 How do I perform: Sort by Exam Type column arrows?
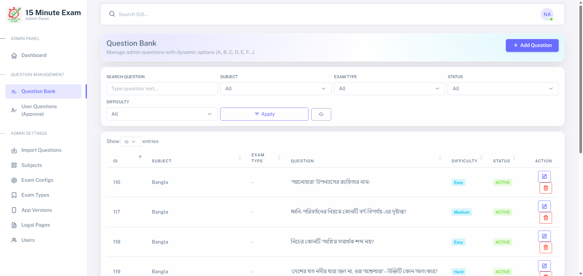[x=279, y=158]
